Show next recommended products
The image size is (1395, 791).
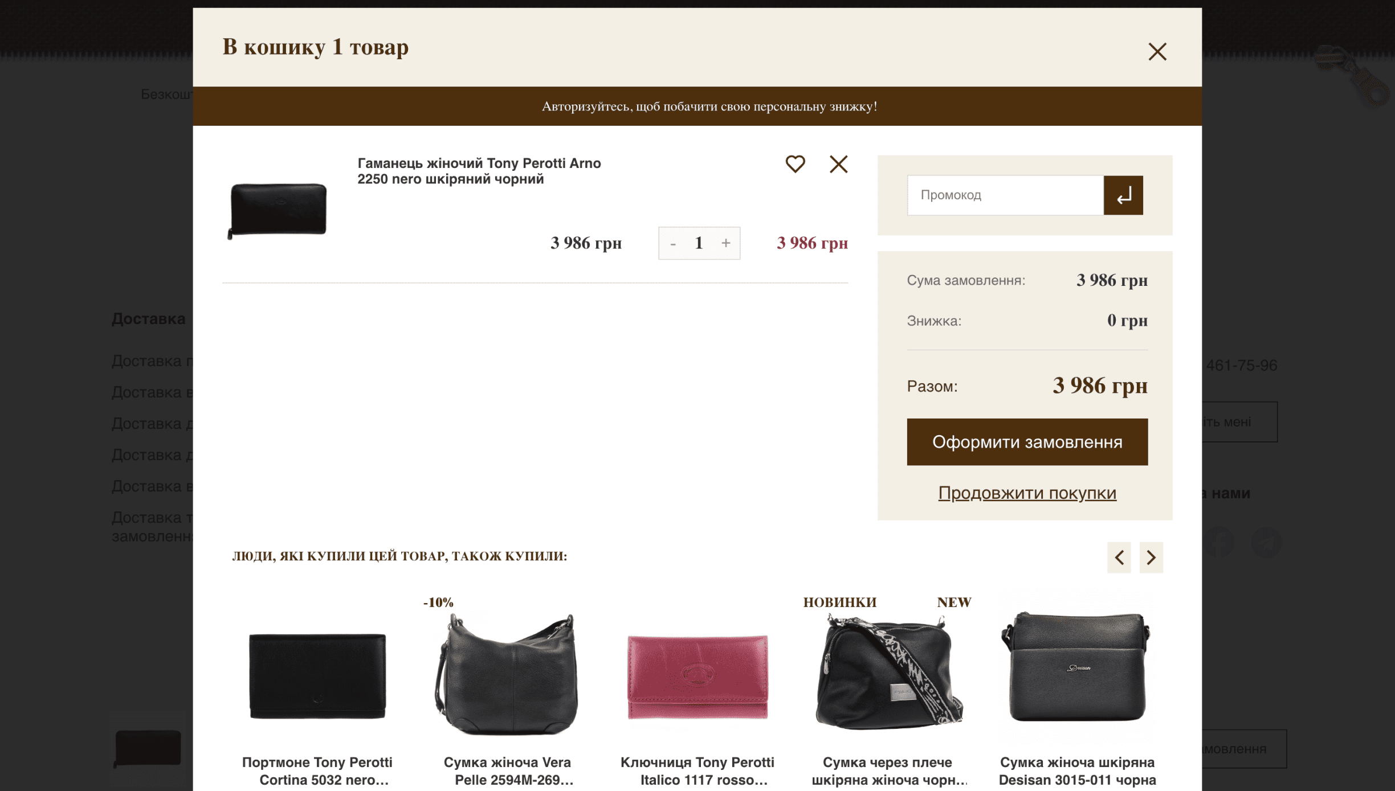[x=1151, y=557]
